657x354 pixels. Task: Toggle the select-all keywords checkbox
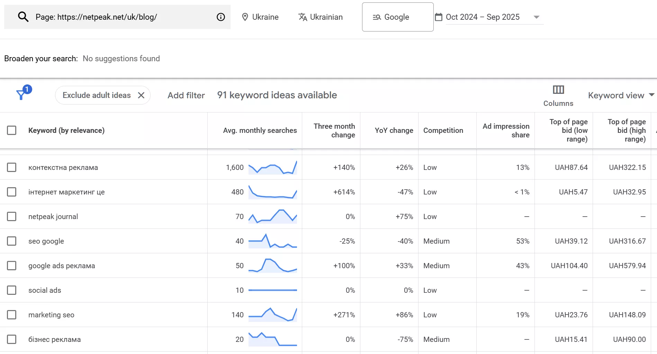tap(12, 130)
